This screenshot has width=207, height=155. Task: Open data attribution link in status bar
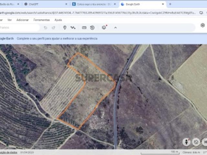click(x=9, y=152)
